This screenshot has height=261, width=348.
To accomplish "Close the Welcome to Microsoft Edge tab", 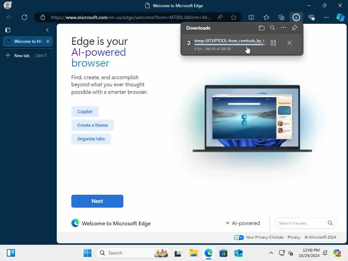I will tap(48, 41).
